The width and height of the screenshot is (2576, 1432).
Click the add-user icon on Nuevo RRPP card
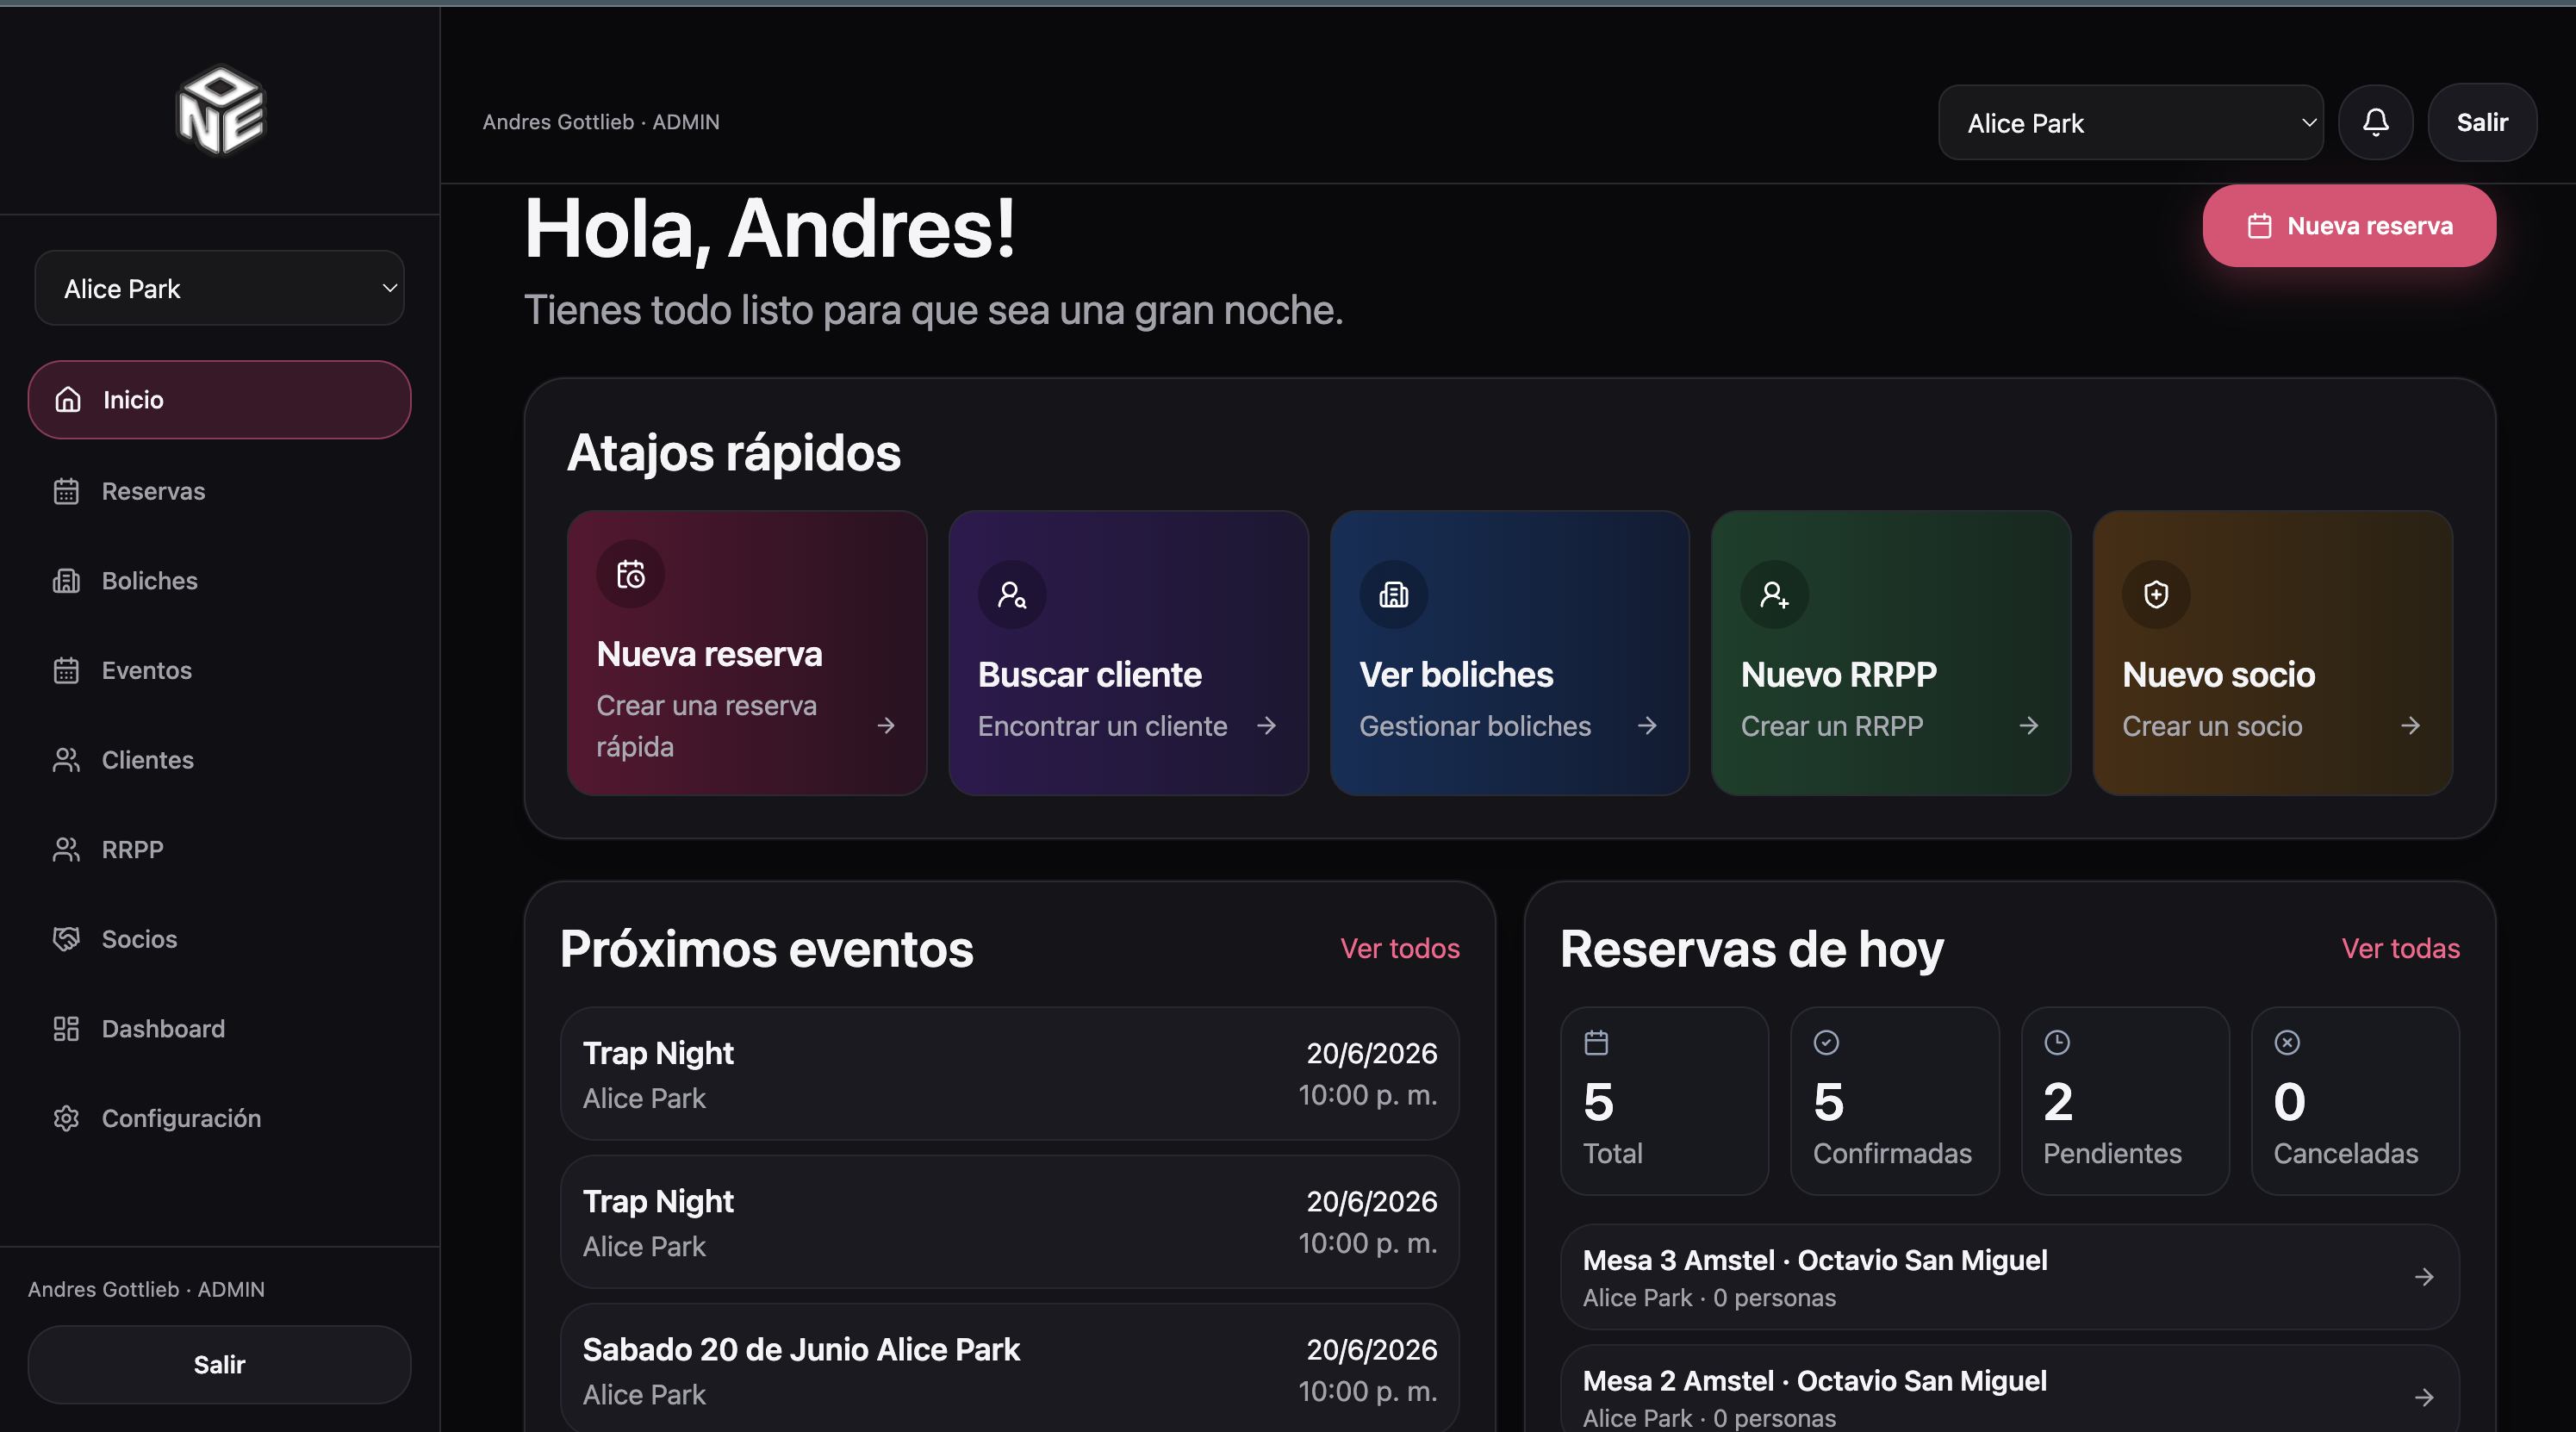point(1775,595)
